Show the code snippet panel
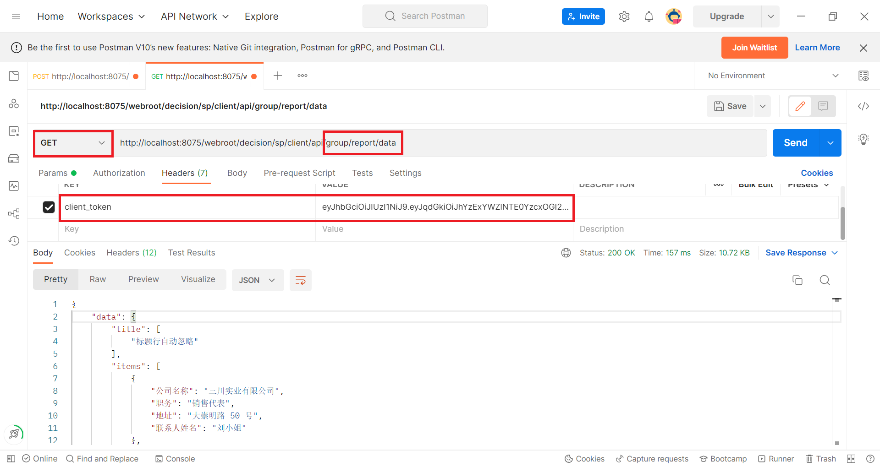The image size is (880, 467). pos(863,106)
